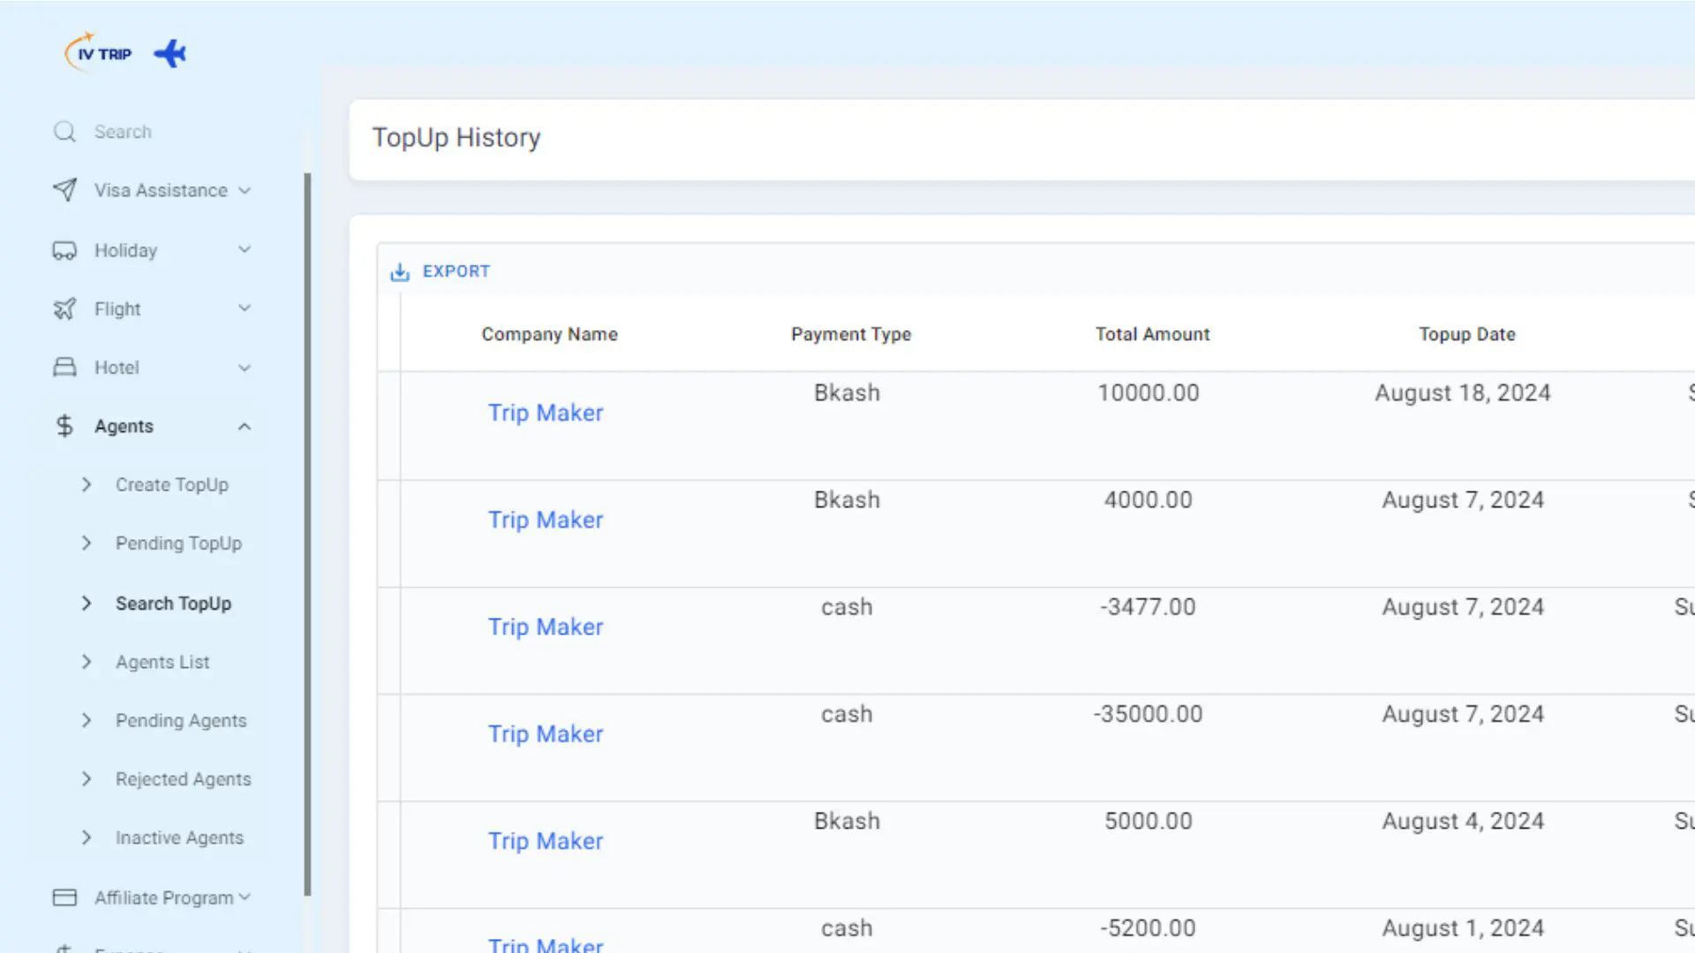This screenshot has height=953, width=1695.
Task: Click the Agents dollar icon
Action: click(x=64, y=426)
